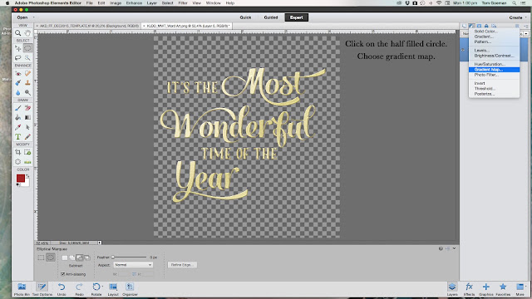Choose Levels from the adjustment menu
The height and width of the screenshot is (299, 532).
[x=494, y=50]
